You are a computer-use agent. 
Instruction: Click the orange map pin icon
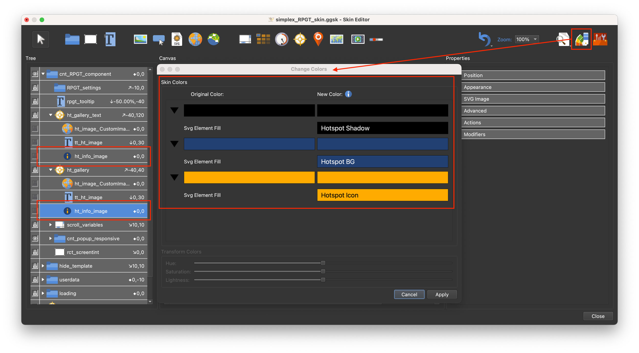pos(318,39)
